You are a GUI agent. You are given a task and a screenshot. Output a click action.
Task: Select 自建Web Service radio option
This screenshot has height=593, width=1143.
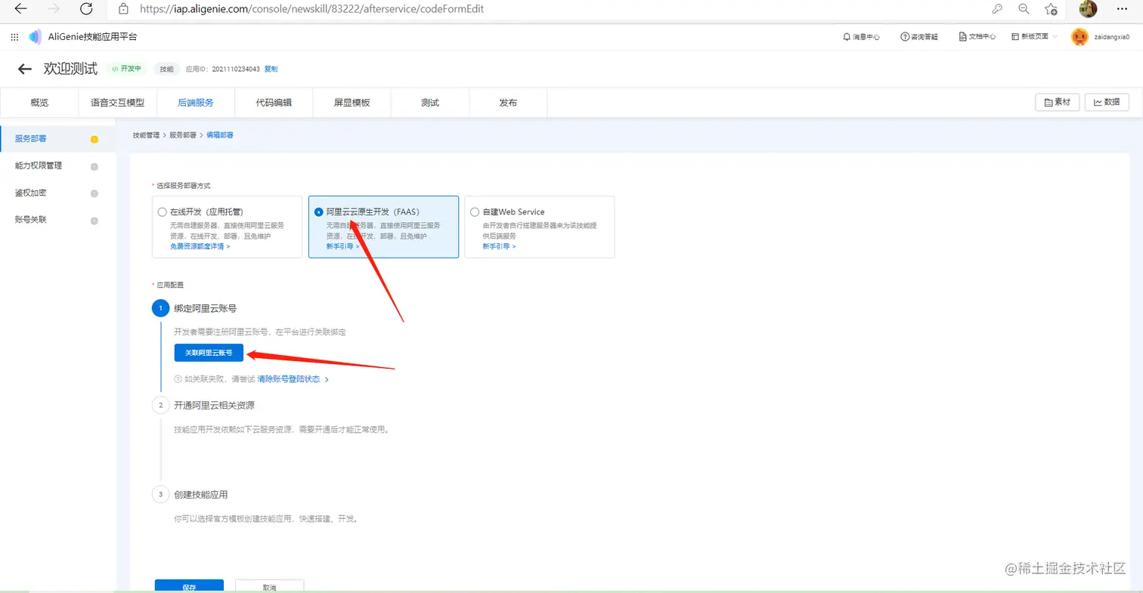475,212
